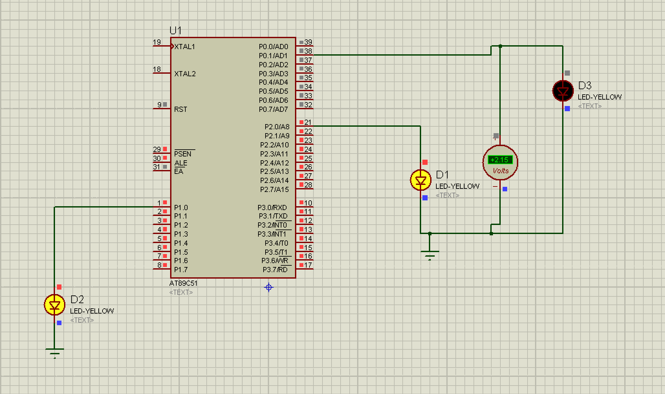Click pin number 39 on U1
Image resolution: width=665 pixels, height=394 pixels.
coord(308,42)
